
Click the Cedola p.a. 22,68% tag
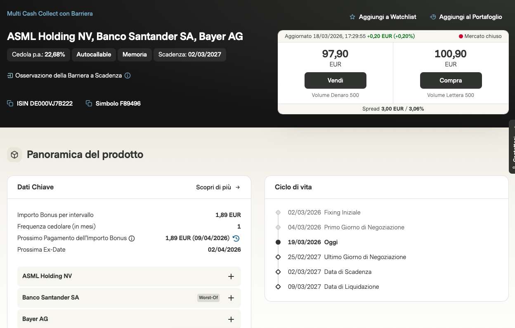point(38,54)
